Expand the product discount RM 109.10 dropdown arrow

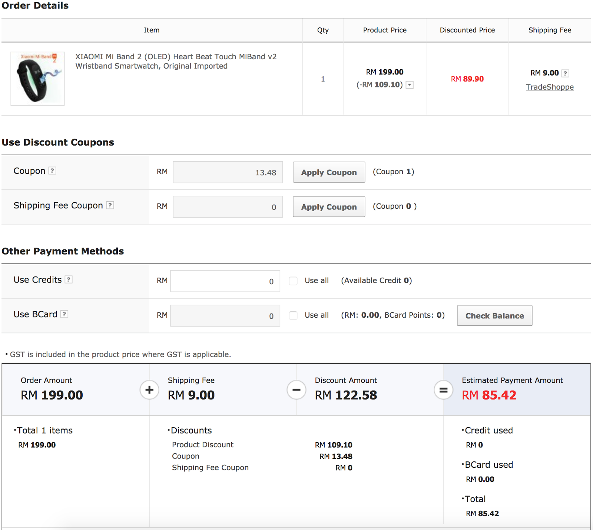pyautogui.click(x=410, y=85)
